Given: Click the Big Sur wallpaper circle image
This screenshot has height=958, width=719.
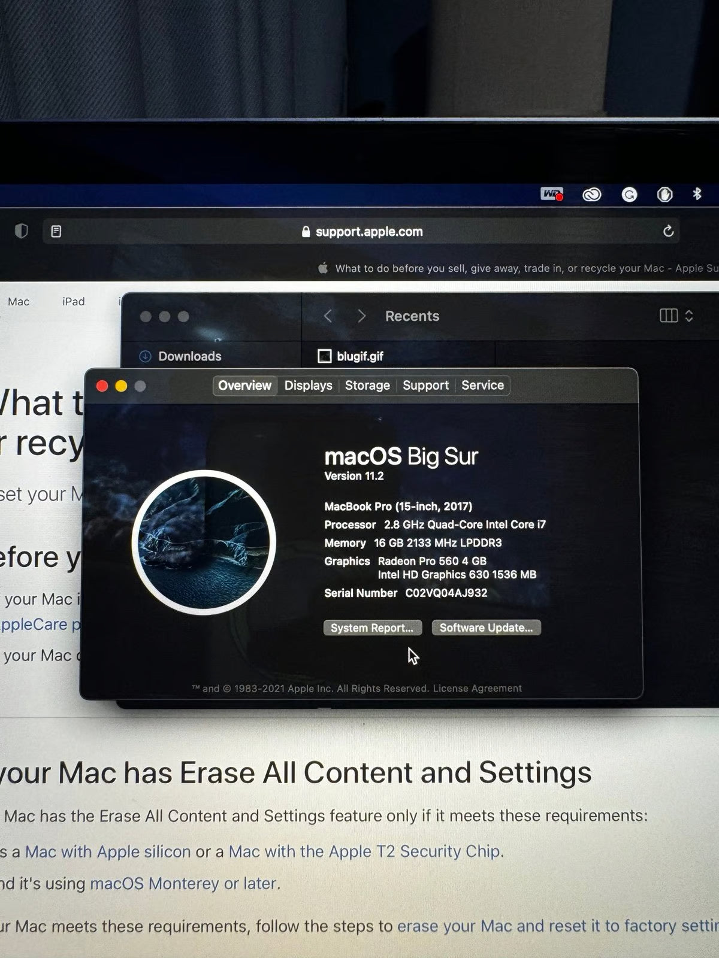Looking at the screenshot, I should 204,542.
